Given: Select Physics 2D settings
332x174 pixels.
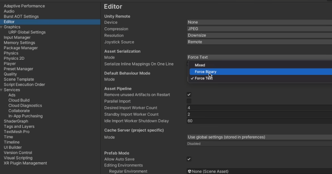Looking at the screenshot, I should [x=14, y=58].
